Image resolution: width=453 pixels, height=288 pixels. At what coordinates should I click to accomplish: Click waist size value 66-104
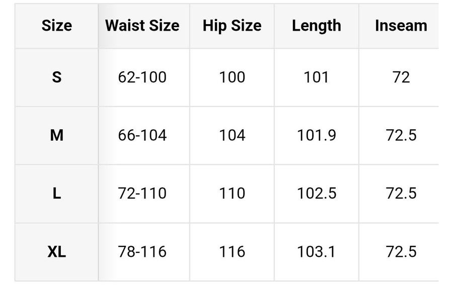[x=142, y=135]
